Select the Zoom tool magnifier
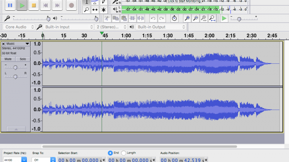The width and height of the screenshot is (289, 162). [86, 10]
